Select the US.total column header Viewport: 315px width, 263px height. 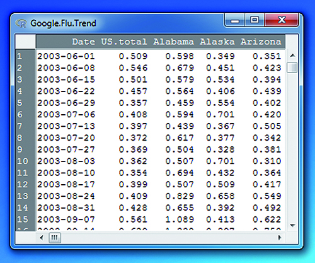[124, 42]
